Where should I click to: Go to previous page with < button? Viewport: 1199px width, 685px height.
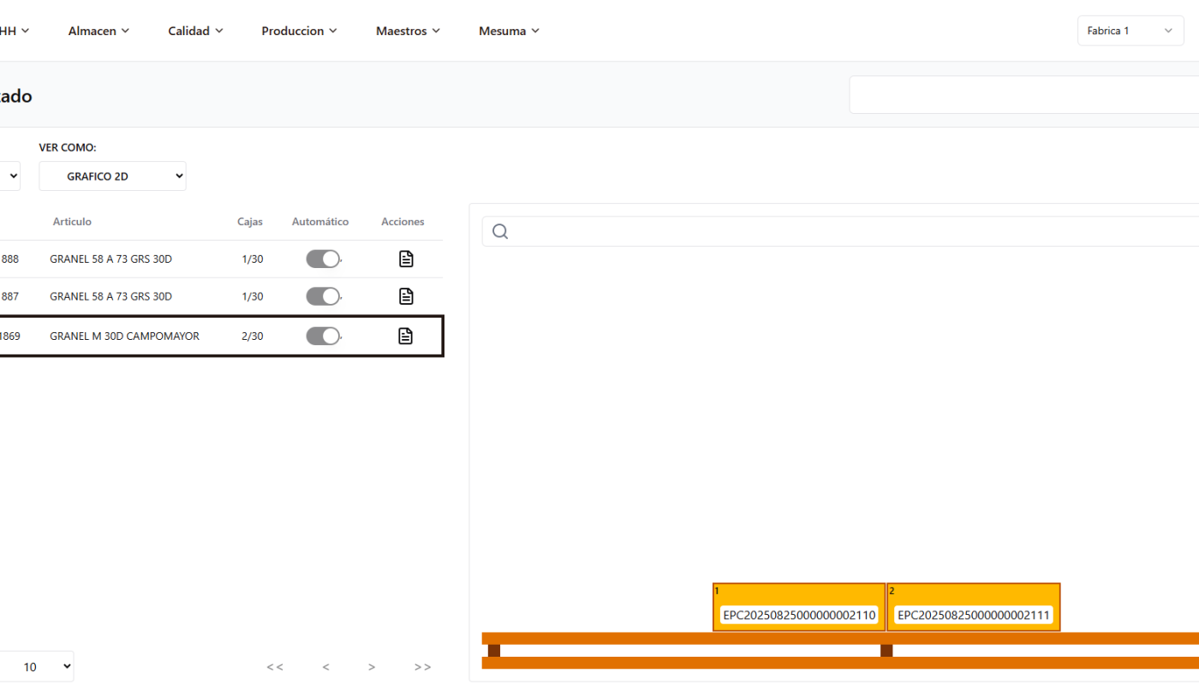coord(325,667)
